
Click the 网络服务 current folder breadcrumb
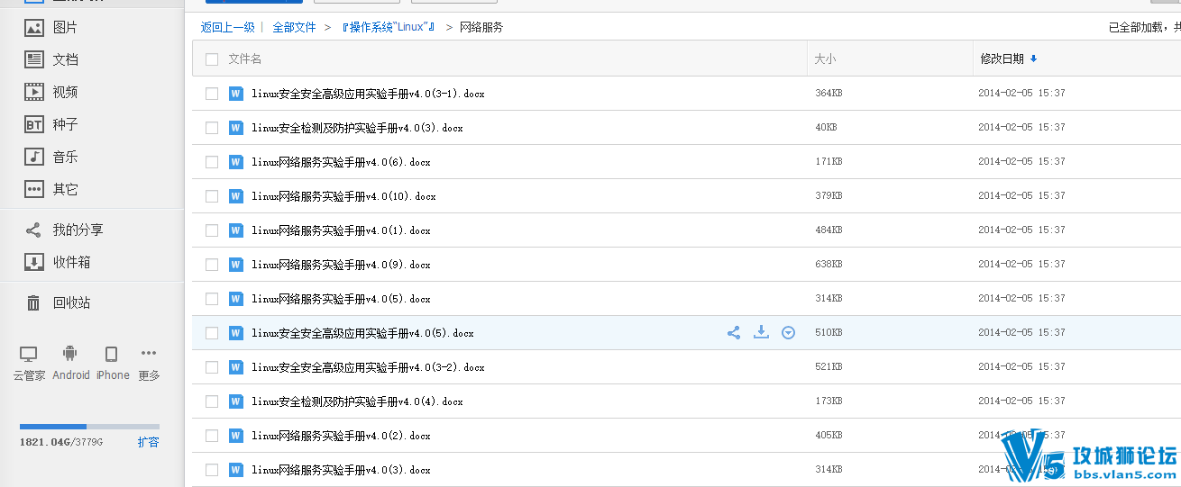point(481,27)
